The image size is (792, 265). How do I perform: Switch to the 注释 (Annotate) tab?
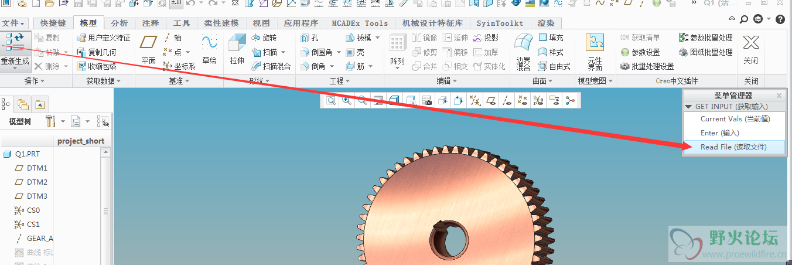click(151, 23)
